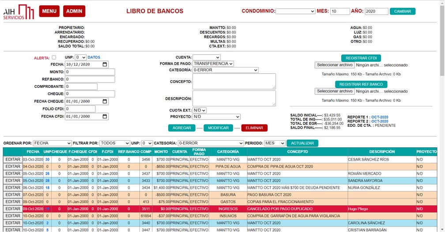
Task: Click UNP link 30 in first table row
Action: 47,160
